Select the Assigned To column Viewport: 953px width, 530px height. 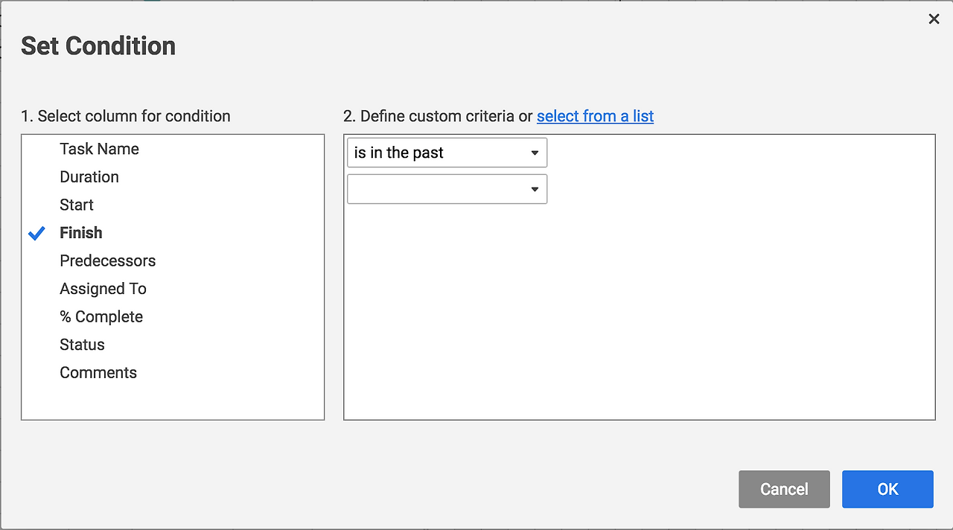coord(103,289)
